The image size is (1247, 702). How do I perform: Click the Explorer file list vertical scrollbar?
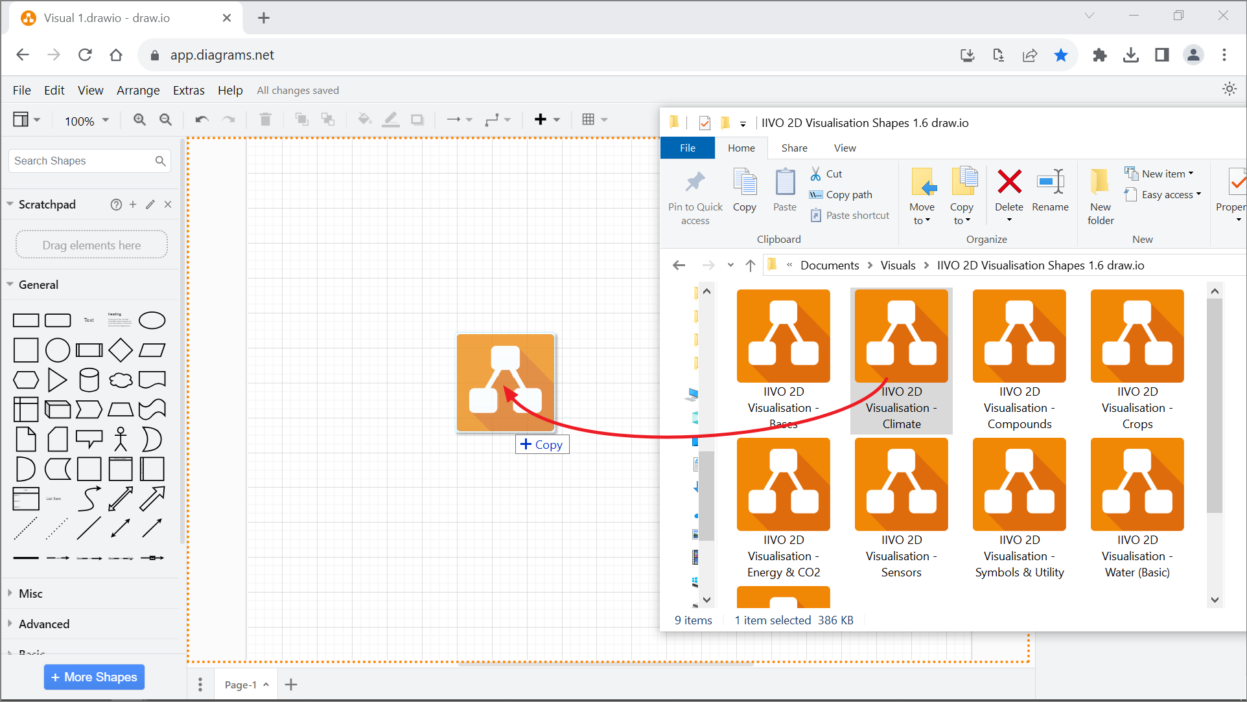pyautogui.click(x=1214, y=405)
